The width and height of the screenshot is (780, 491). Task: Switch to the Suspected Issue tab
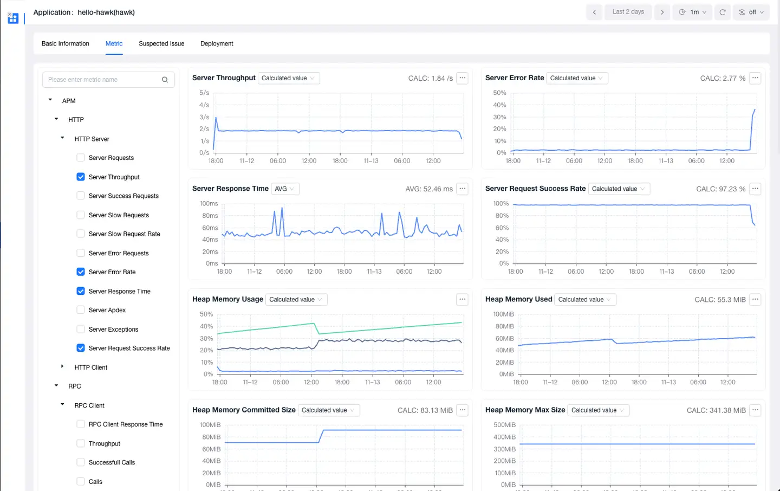(x=161, y=43)
